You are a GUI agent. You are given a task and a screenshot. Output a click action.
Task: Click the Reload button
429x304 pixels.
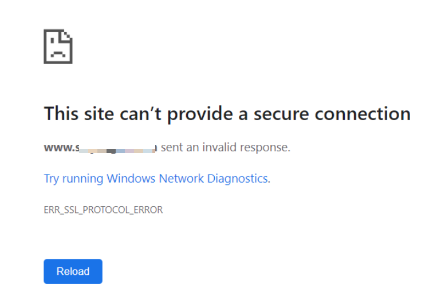pos(73,271)
